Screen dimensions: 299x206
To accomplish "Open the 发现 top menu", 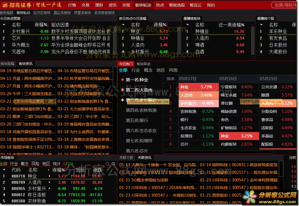I will (x=126, y=5).
